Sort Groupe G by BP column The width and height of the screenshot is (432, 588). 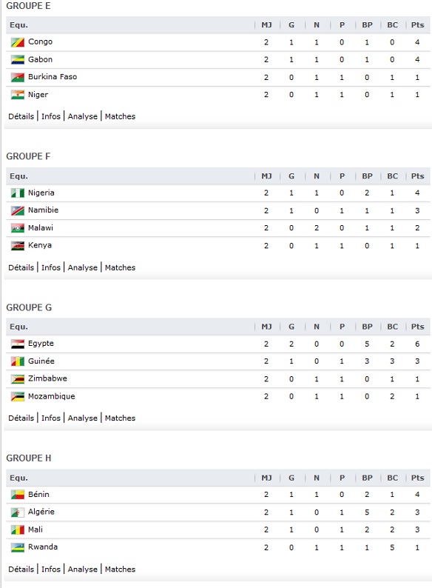click(367, 327)
